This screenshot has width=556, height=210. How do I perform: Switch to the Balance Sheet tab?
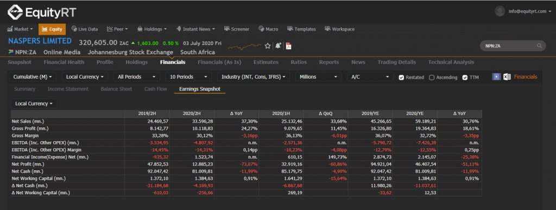point(116,89)
